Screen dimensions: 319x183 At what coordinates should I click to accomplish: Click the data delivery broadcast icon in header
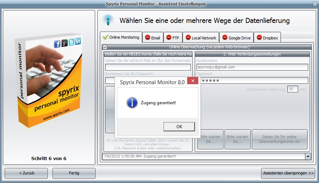pyautogui.click(x=108, y=20)
